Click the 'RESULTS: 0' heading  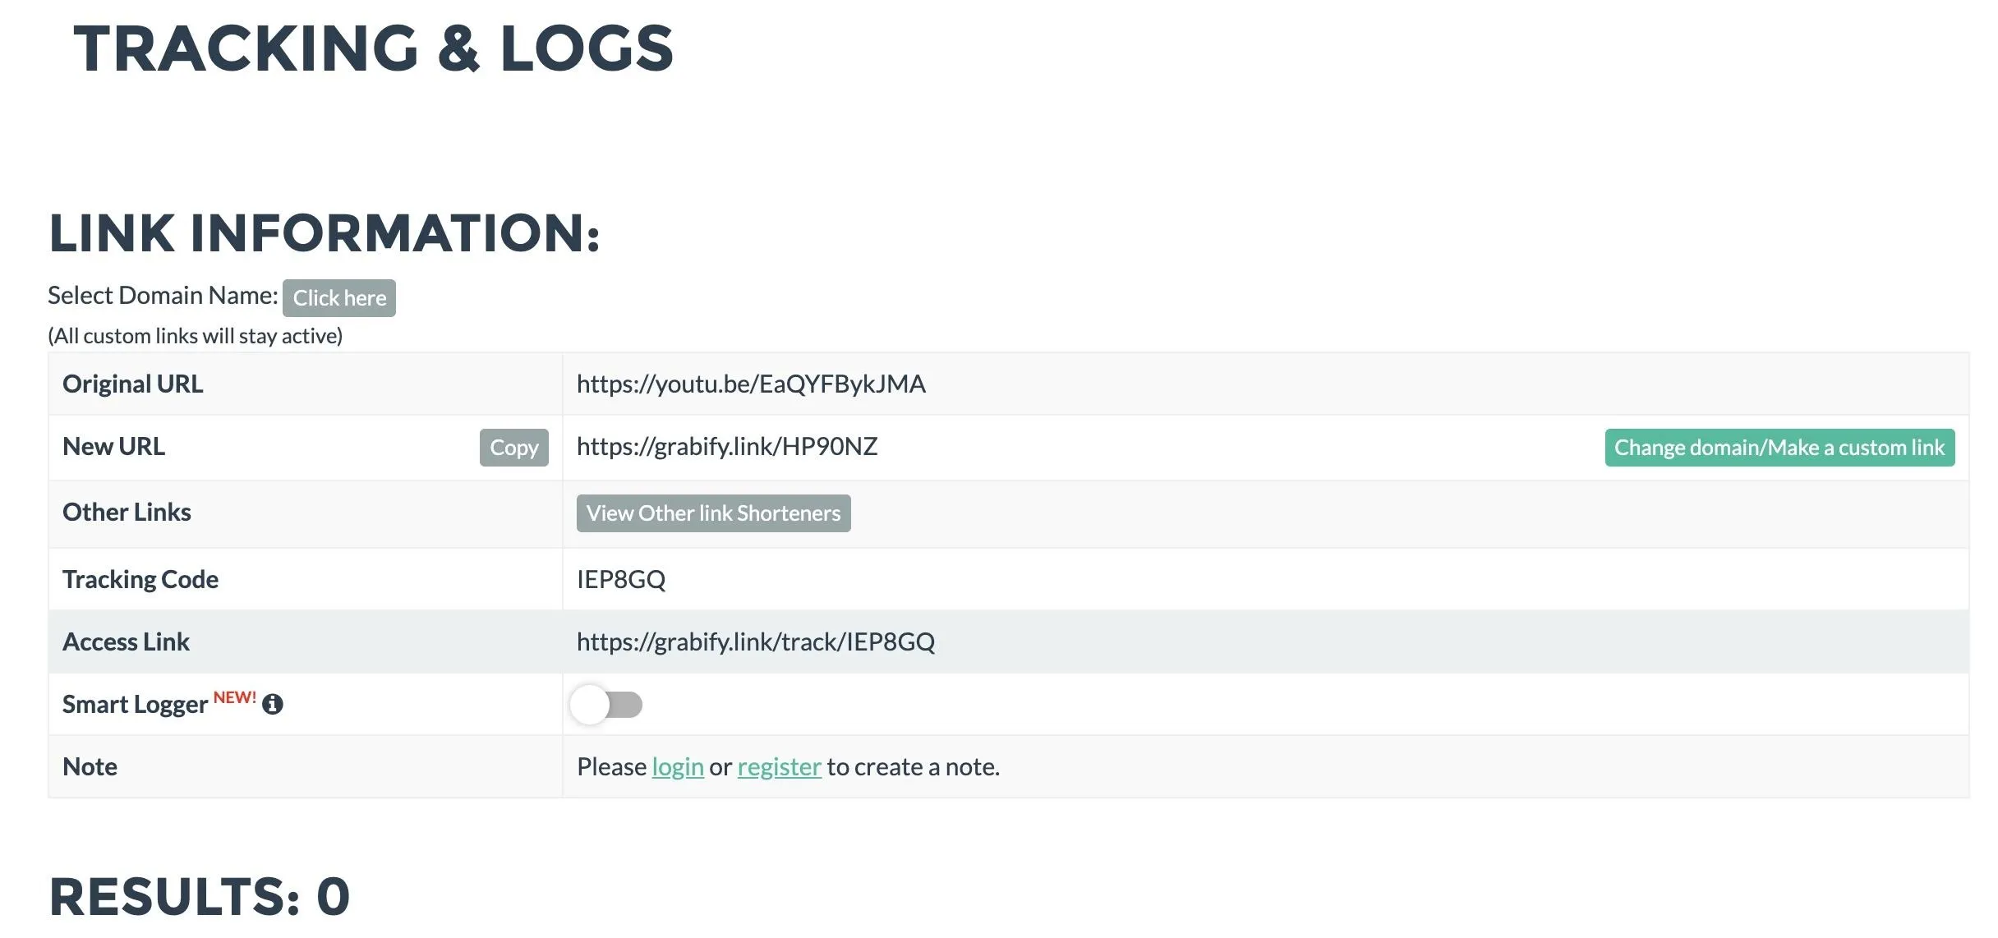click(x=200, y=896)
